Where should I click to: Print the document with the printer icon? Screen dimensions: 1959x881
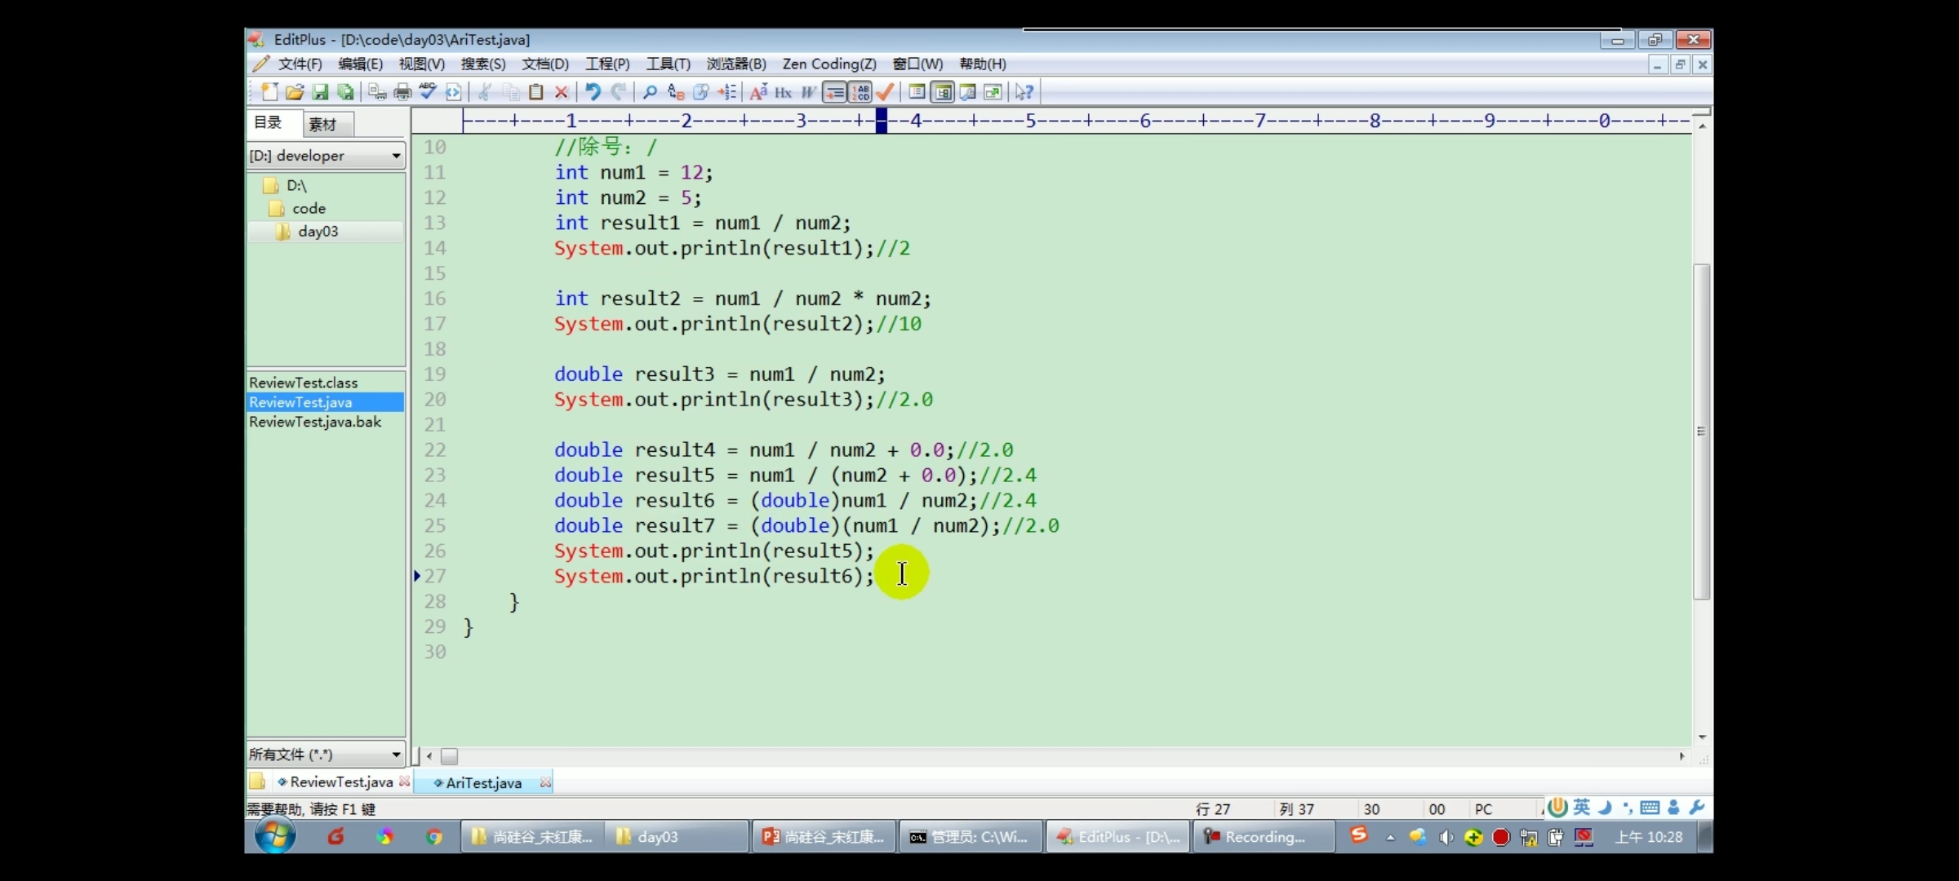pos(402,92)
